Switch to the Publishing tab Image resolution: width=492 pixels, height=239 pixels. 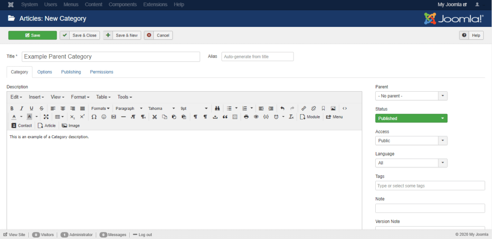pos(71,72)
